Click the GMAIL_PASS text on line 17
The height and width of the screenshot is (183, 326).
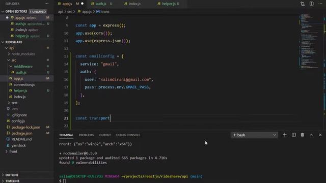click(137, 87)
